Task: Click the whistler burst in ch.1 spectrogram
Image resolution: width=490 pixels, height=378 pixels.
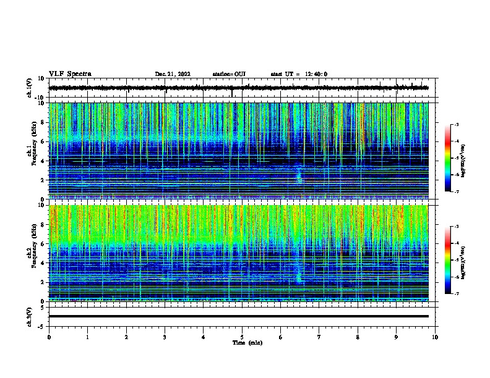Action: coord(299,174)
